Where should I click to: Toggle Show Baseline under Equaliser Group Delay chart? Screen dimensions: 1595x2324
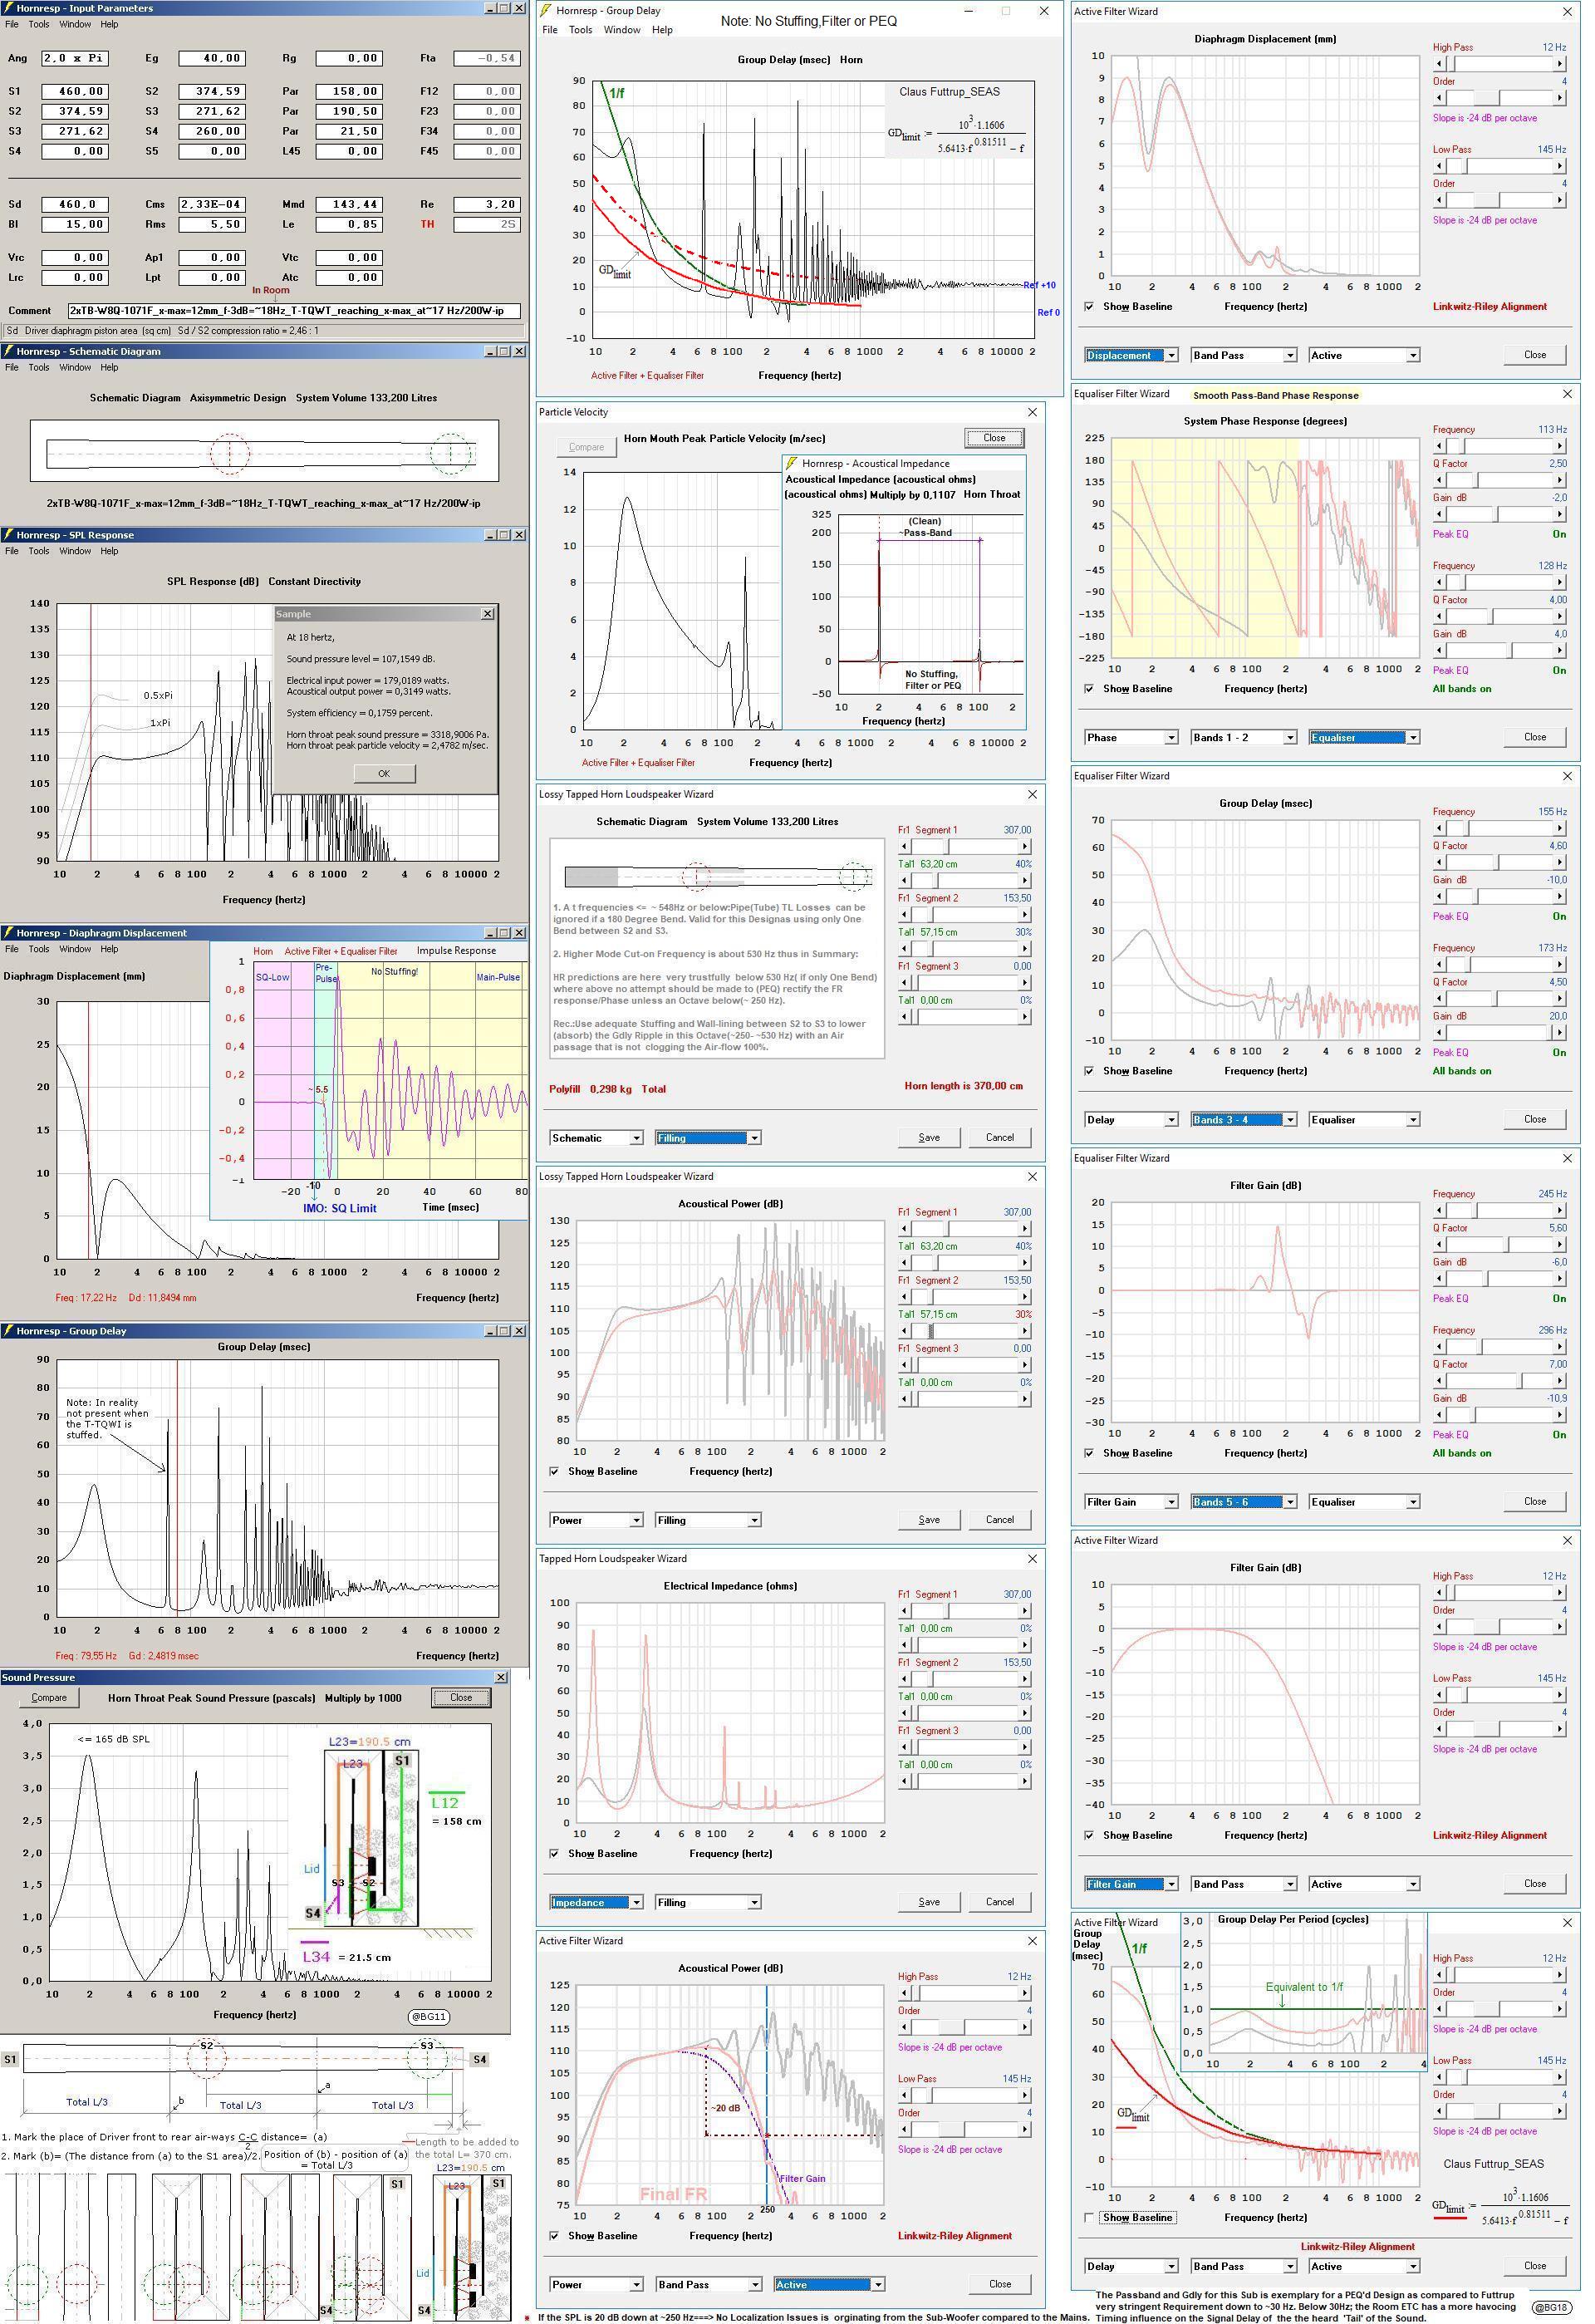(x=1089, y=1070)
